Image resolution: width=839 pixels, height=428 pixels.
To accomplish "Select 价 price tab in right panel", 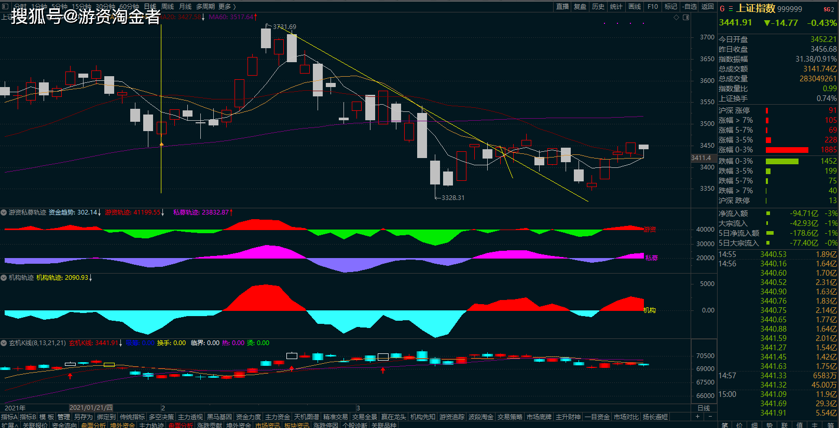I will pos(739,425).
